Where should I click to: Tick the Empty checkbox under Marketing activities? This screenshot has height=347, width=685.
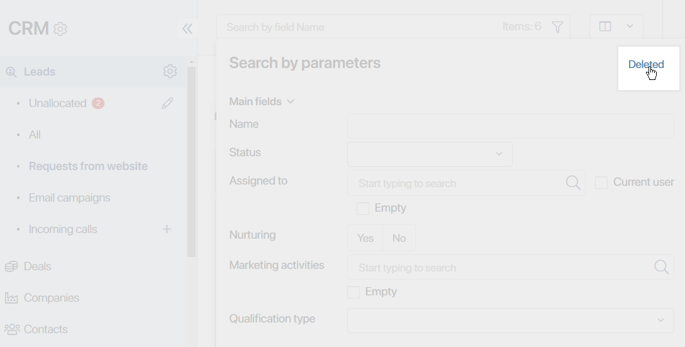click(x=354, y=292)
